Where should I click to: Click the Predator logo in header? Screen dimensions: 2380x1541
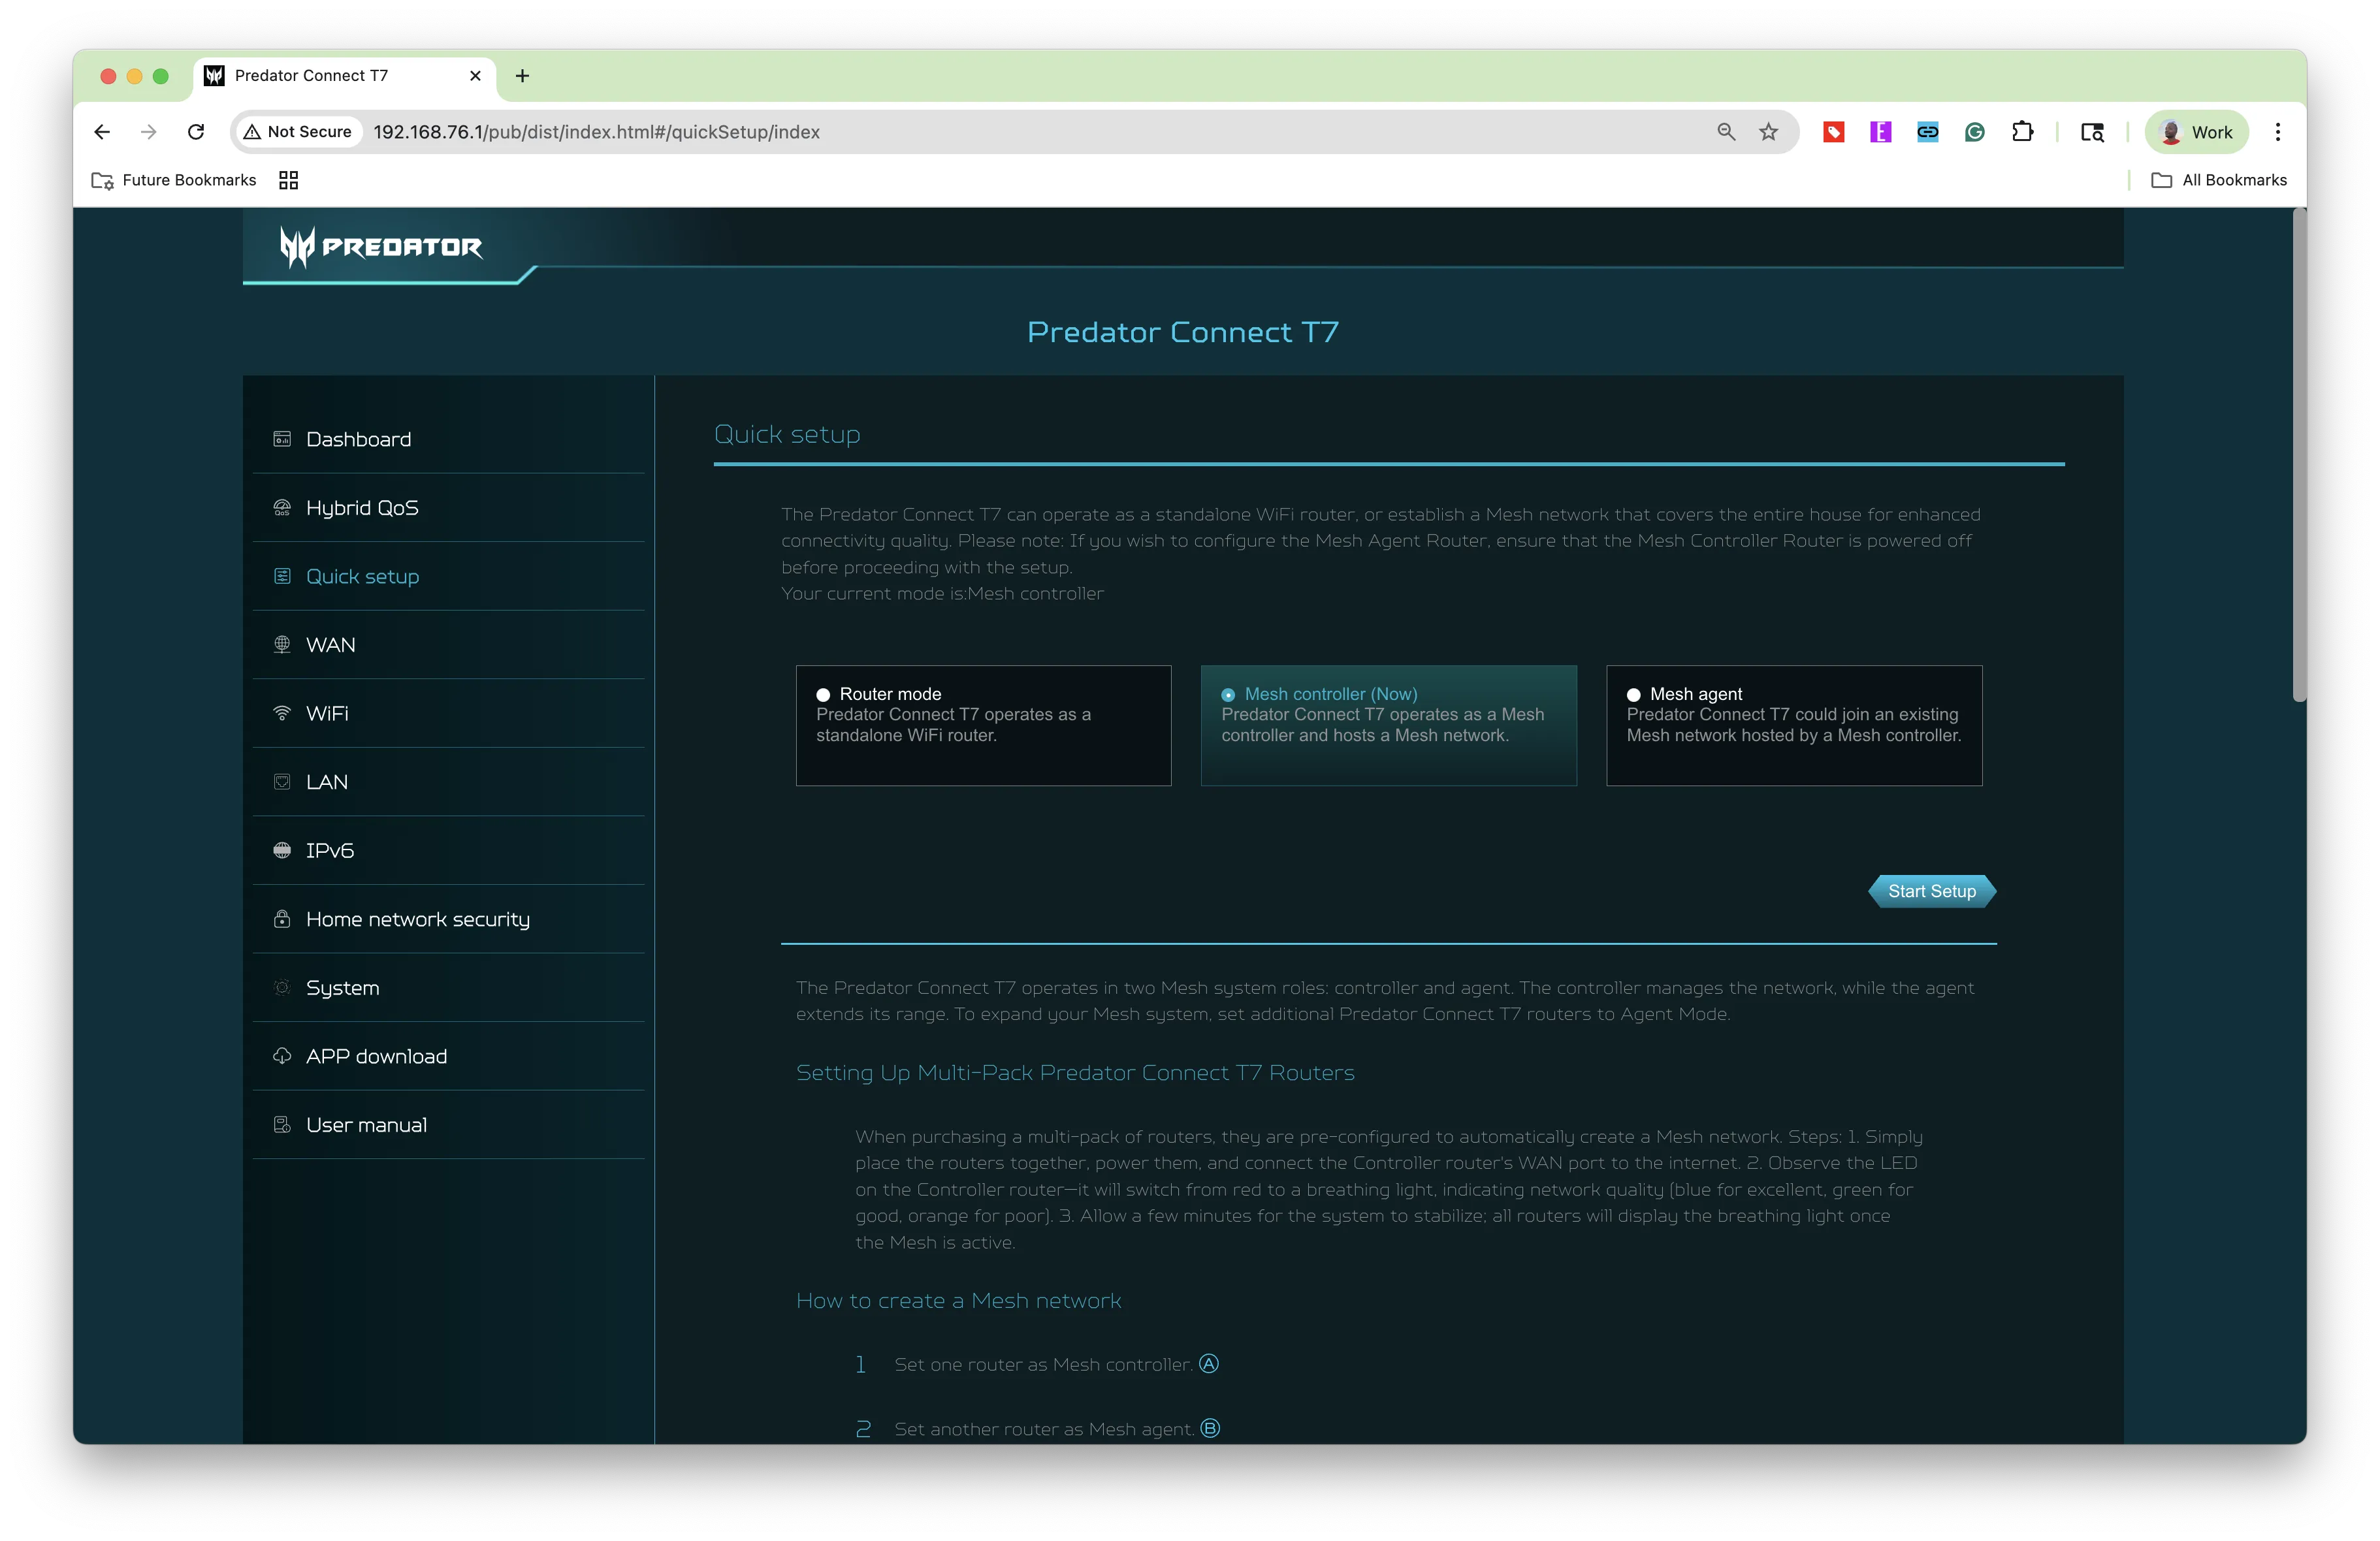(381, 246)
